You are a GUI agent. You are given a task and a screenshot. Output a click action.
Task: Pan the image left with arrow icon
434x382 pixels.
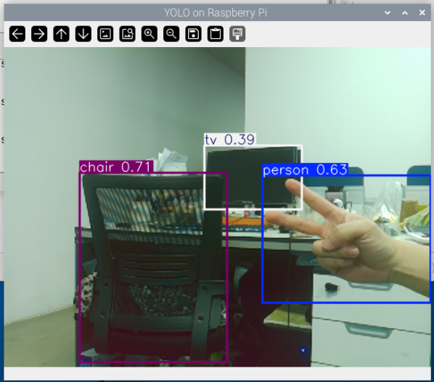click(x=17, y=34)
